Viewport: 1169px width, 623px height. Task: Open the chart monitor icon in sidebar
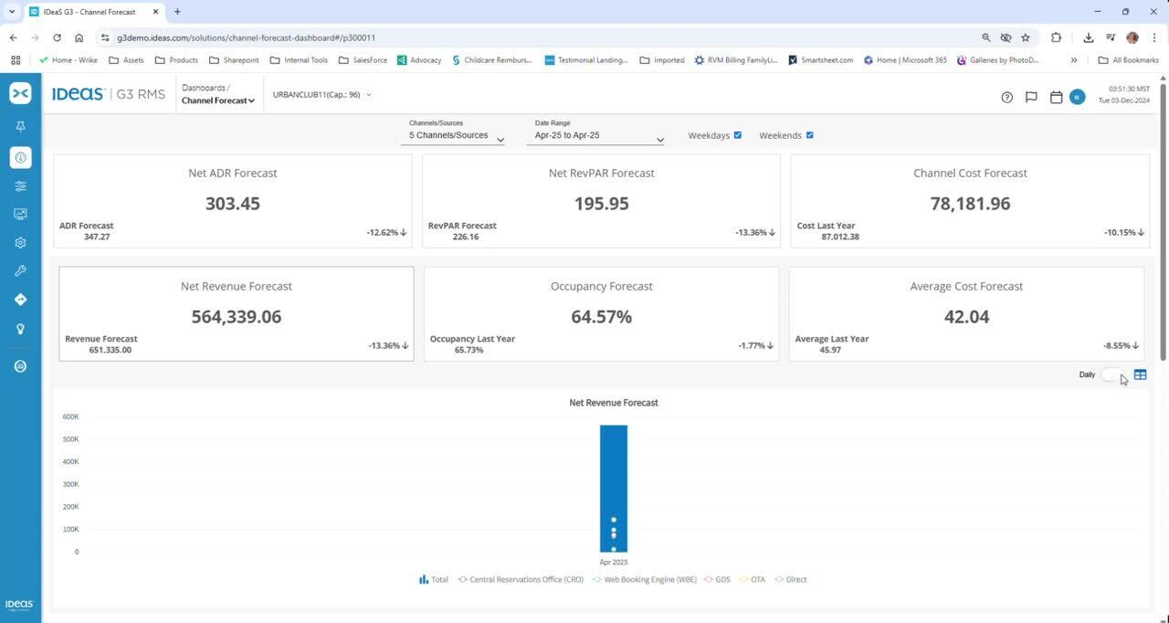(20, 214)
